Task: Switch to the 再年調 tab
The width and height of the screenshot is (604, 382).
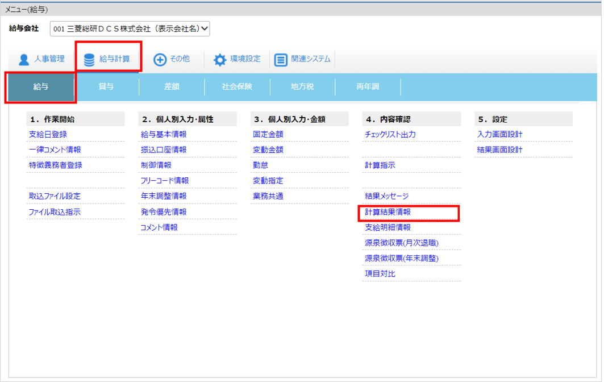Action: [368, 87]
